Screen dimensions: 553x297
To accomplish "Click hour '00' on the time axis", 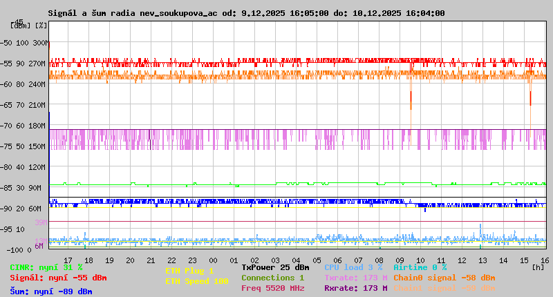I will (x=213, y=260).
